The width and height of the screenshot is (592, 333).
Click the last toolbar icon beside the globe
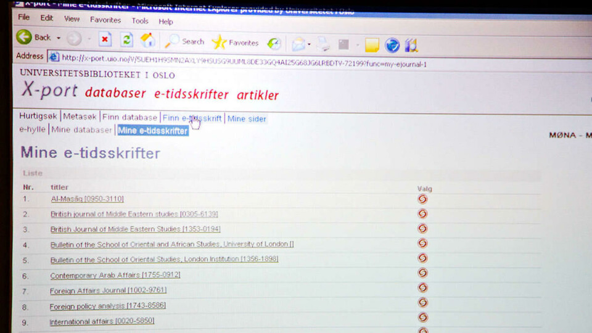point(411,46)
